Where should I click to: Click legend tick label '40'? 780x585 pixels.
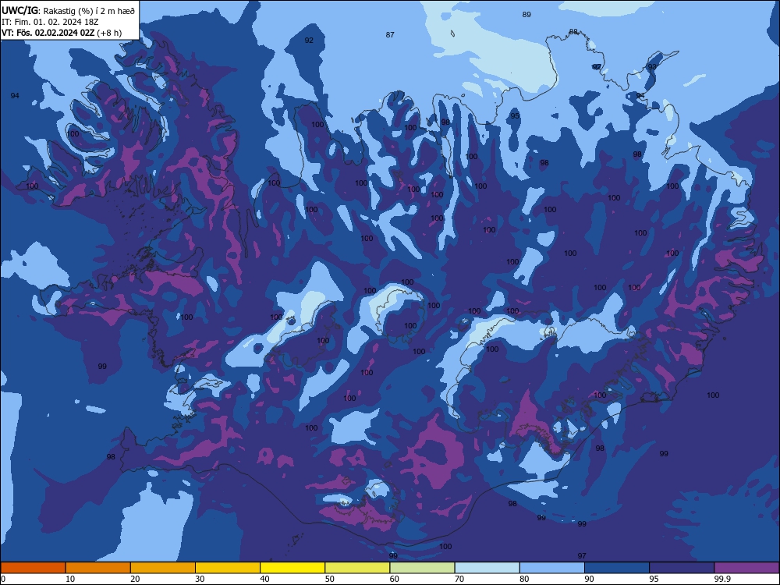(264, 579)
